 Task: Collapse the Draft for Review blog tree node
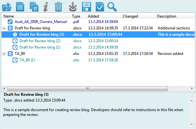pyautogui.click(x=4, y=28)
